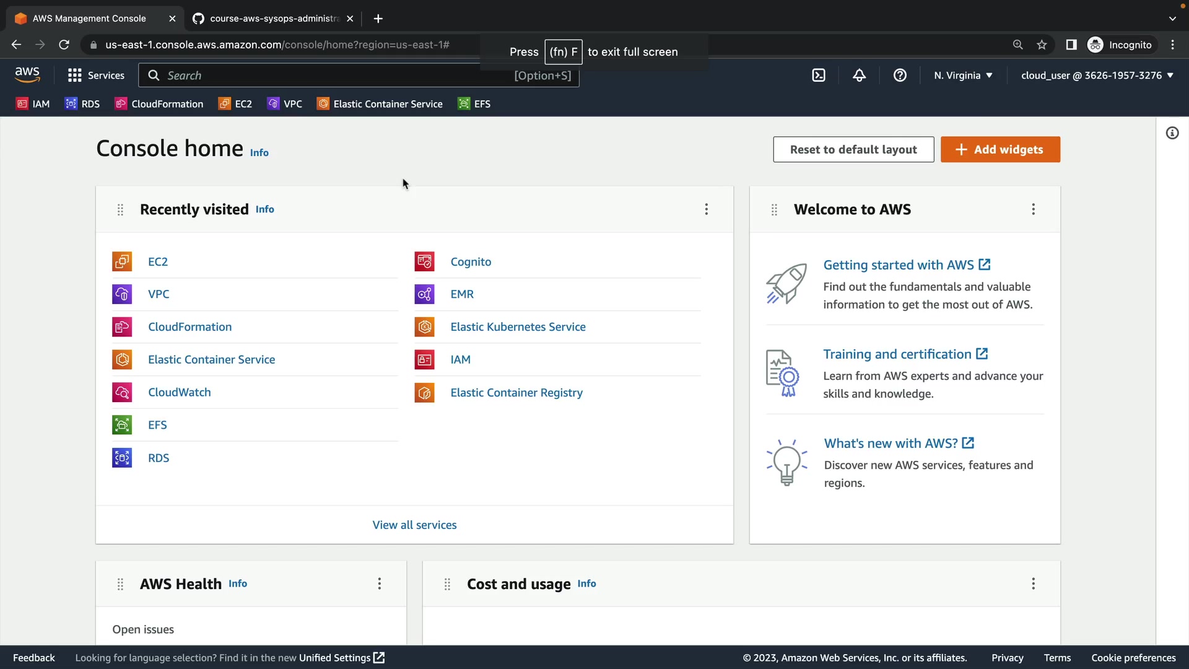This screenshot has height=669, width=1189.
Task: Open the CloudShell terminal icon
Action: 819,76
